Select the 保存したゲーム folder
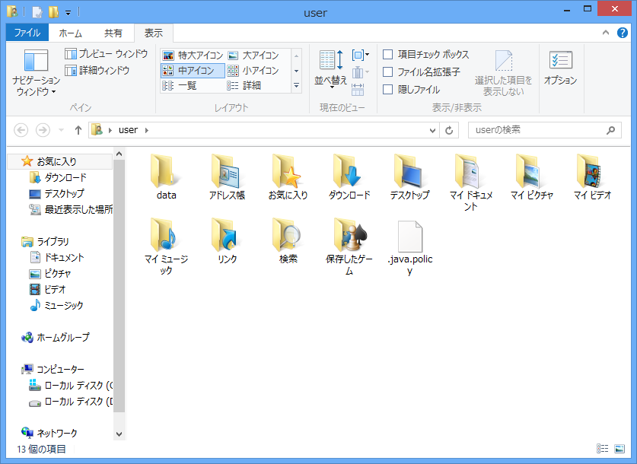The image size is (637, 464). click(x=349, y=246)
